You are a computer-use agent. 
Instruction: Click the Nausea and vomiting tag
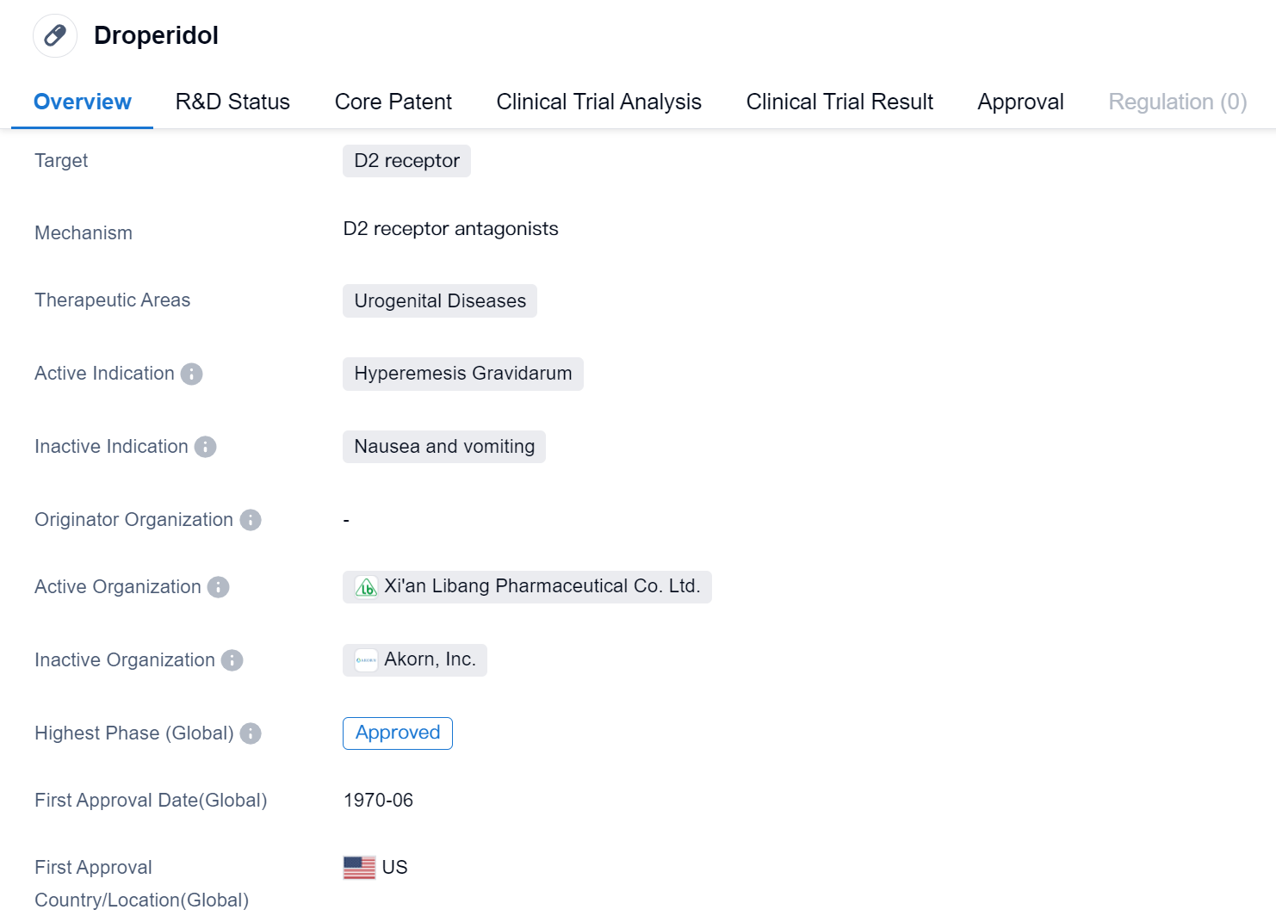coord(443,447)
